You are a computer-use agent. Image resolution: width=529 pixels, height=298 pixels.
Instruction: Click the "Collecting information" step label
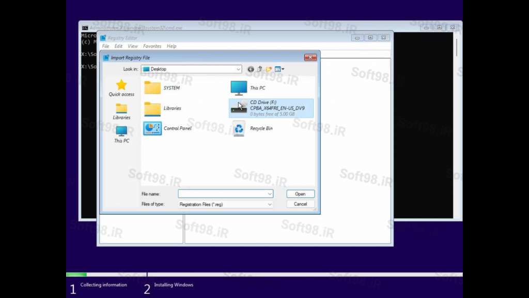pos(103,285)
